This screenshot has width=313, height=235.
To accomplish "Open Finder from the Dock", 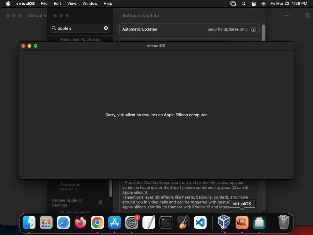I will click(29, 222).
